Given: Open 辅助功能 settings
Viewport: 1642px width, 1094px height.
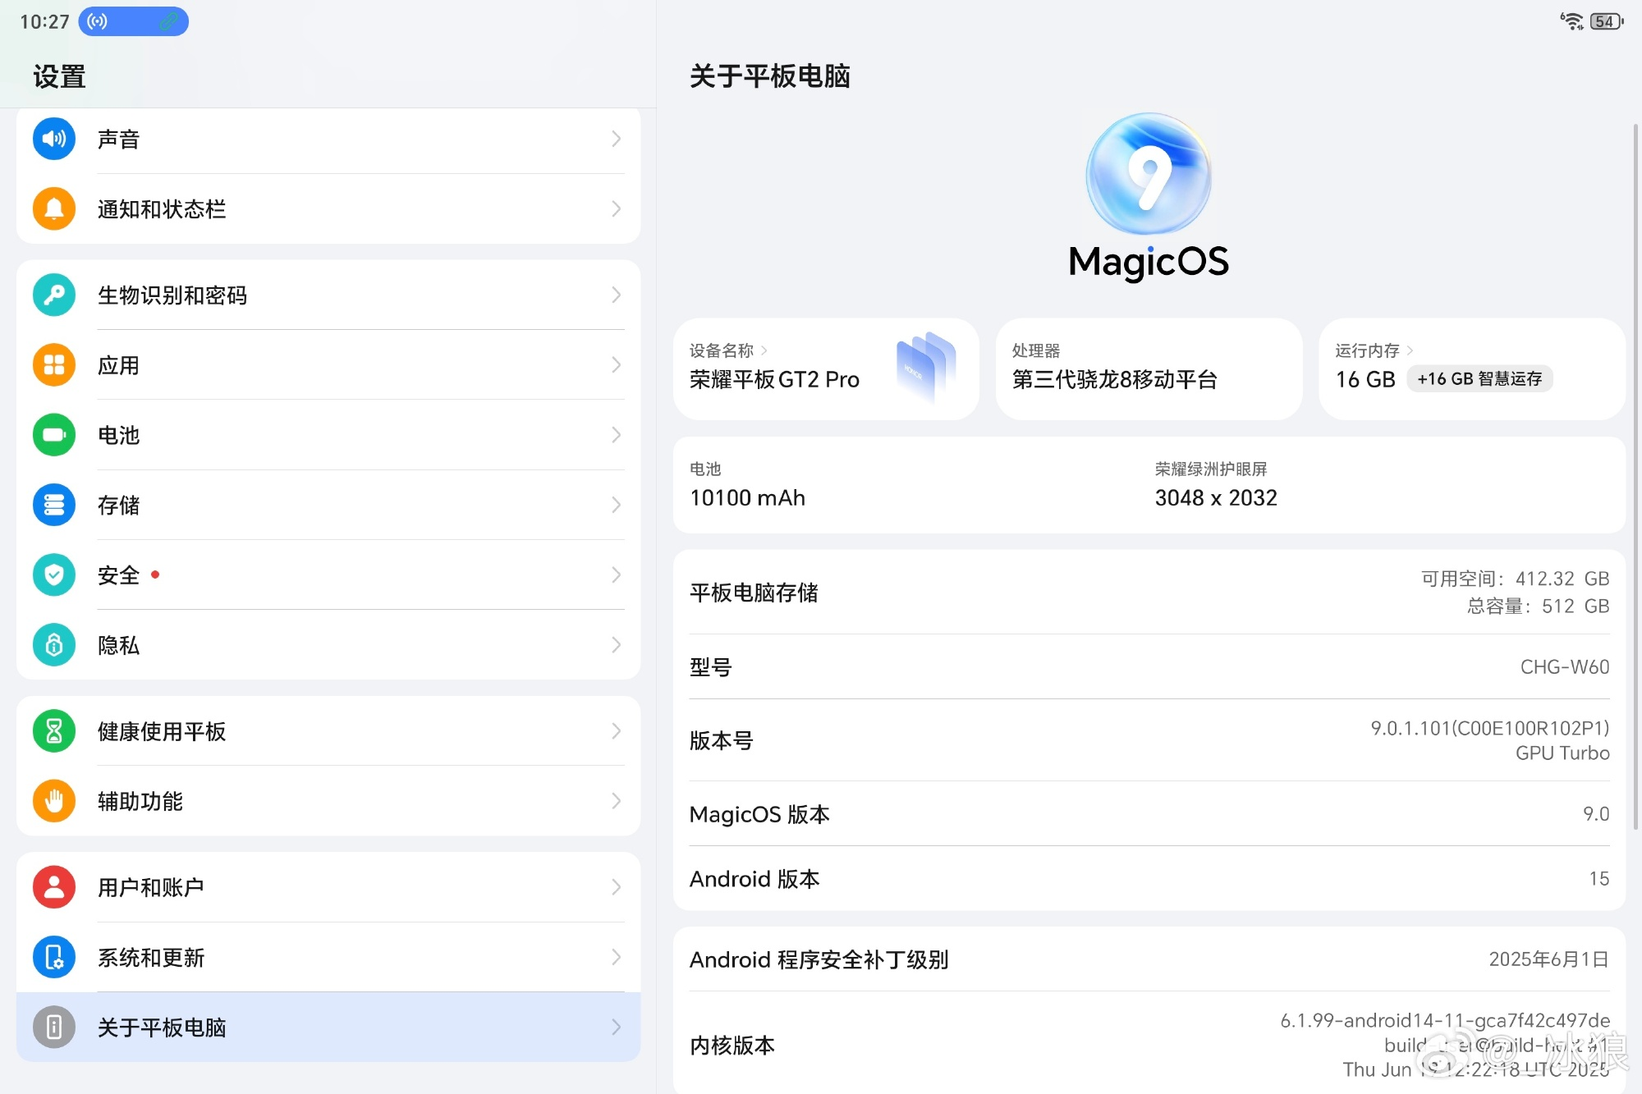Looking at the screenshot, I should [328, 801].
